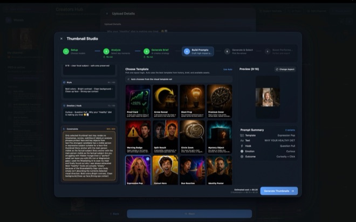The height and width of the screenshot is (222, 356).
Task: Click the Prompt Summary heading
Action: click(252, 130)
